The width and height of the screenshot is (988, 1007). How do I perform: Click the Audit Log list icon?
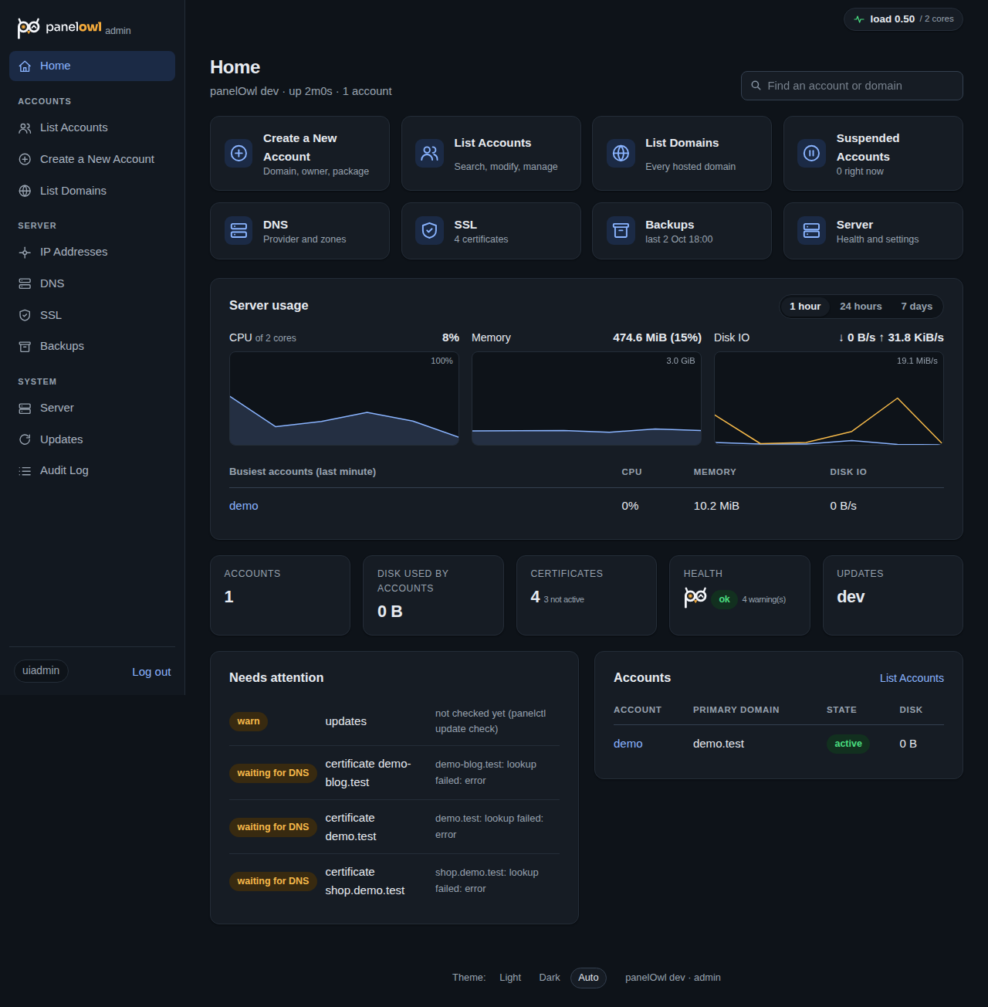coord(25,471)
